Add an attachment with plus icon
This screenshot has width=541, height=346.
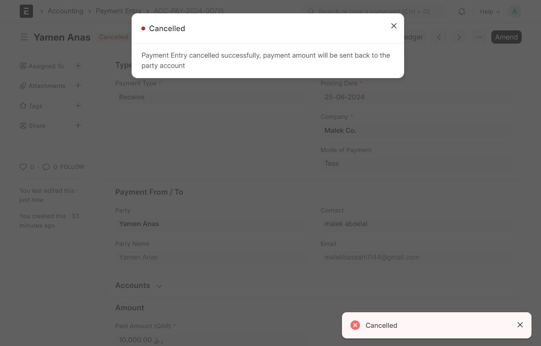78,86
